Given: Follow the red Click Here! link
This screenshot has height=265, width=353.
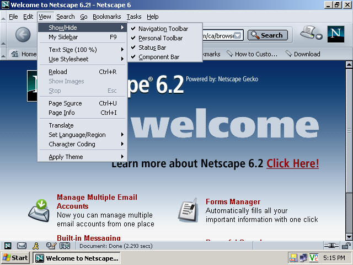Looking at the screenshot, I should click(293, 163).
